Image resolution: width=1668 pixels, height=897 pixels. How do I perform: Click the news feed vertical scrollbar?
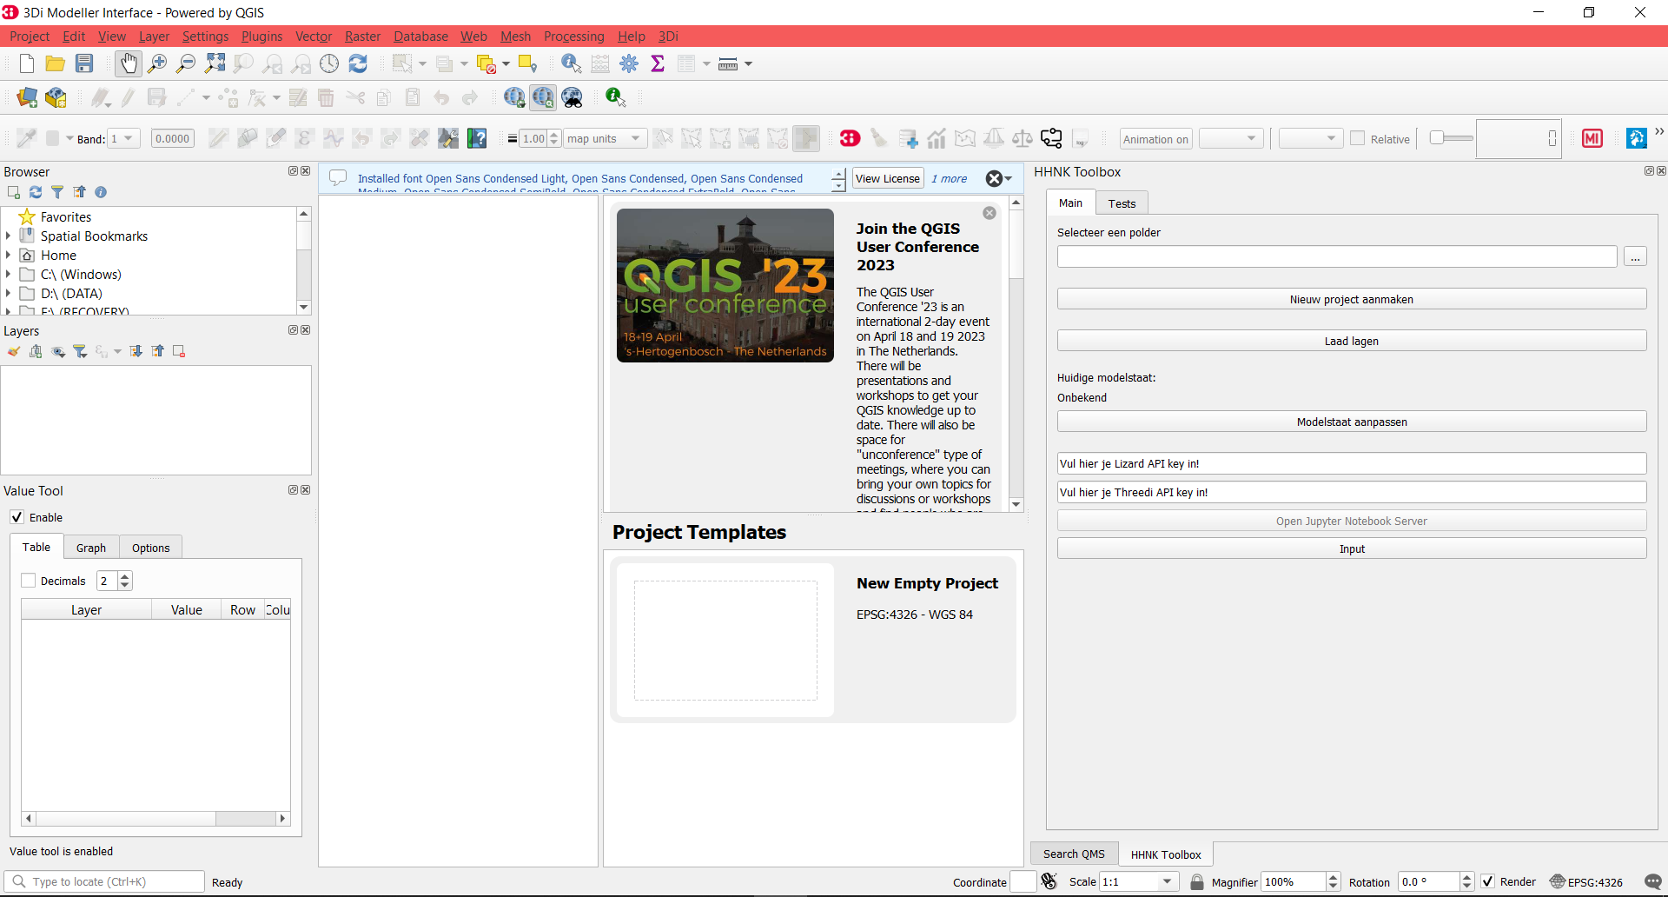tap(1016, 353)
